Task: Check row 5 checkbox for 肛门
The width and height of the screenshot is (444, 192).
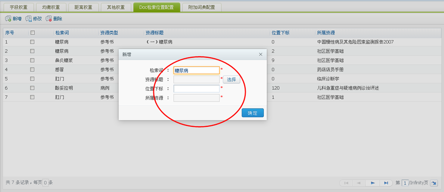Action: [x=32, y=79]
